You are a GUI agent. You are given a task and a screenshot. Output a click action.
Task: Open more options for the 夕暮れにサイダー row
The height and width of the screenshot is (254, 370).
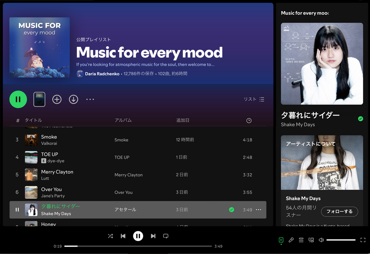coord(259,209)
